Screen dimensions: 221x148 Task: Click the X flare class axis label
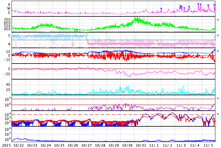pyautogui.click(x=9, y=5)
